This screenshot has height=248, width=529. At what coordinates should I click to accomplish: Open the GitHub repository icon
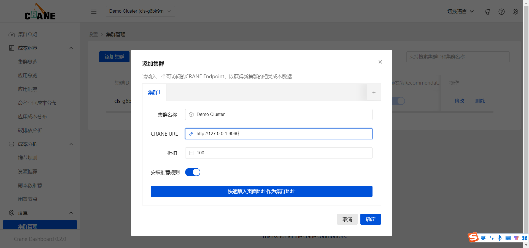pos(488,12)
